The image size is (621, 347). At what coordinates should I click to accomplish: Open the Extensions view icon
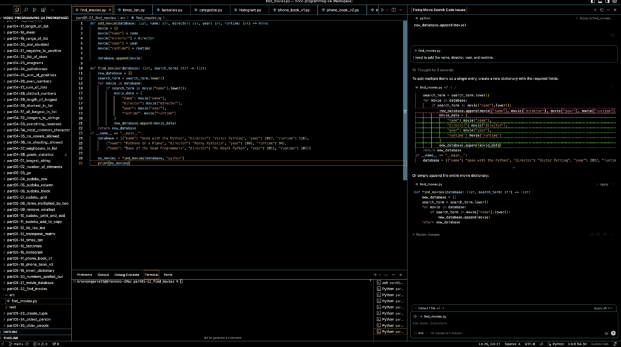pyautogui.click(x=44, y=10)
